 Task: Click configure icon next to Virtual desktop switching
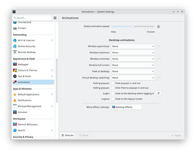pos(158,78)
